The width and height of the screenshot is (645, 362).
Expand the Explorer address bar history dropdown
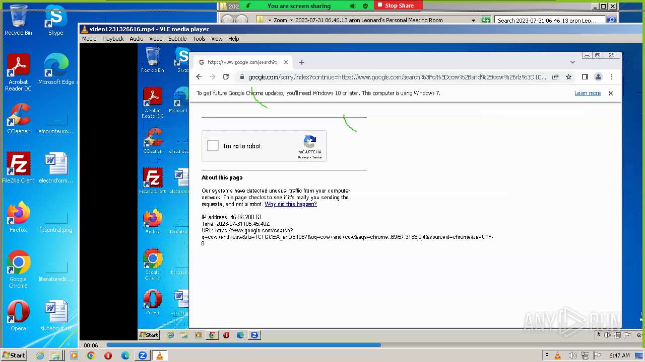point(473,20)
